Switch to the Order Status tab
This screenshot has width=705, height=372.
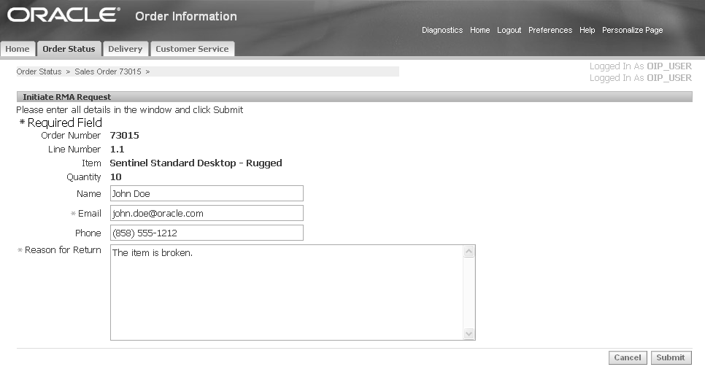pyautogui.click(x=69, y=49)
